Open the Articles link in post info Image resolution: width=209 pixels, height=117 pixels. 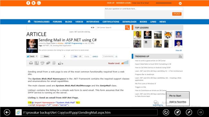(x=60, y=43)
